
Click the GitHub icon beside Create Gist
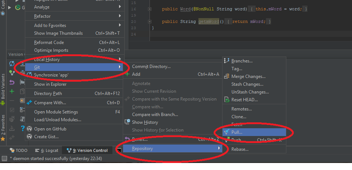pyautogui.click(x=29, y=137)
